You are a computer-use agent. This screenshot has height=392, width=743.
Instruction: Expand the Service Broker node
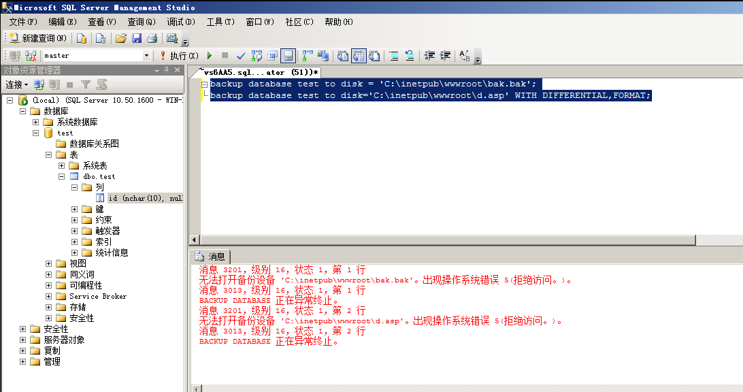point(49,296)
